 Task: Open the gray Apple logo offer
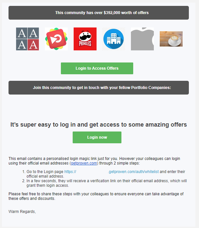click(x=142, y=39)
